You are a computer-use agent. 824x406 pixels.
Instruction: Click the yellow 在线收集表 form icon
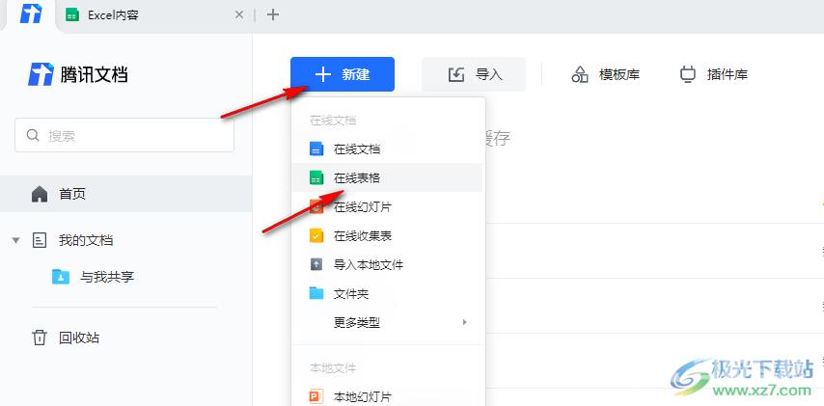pyautogui.click(x=316, y=236)
